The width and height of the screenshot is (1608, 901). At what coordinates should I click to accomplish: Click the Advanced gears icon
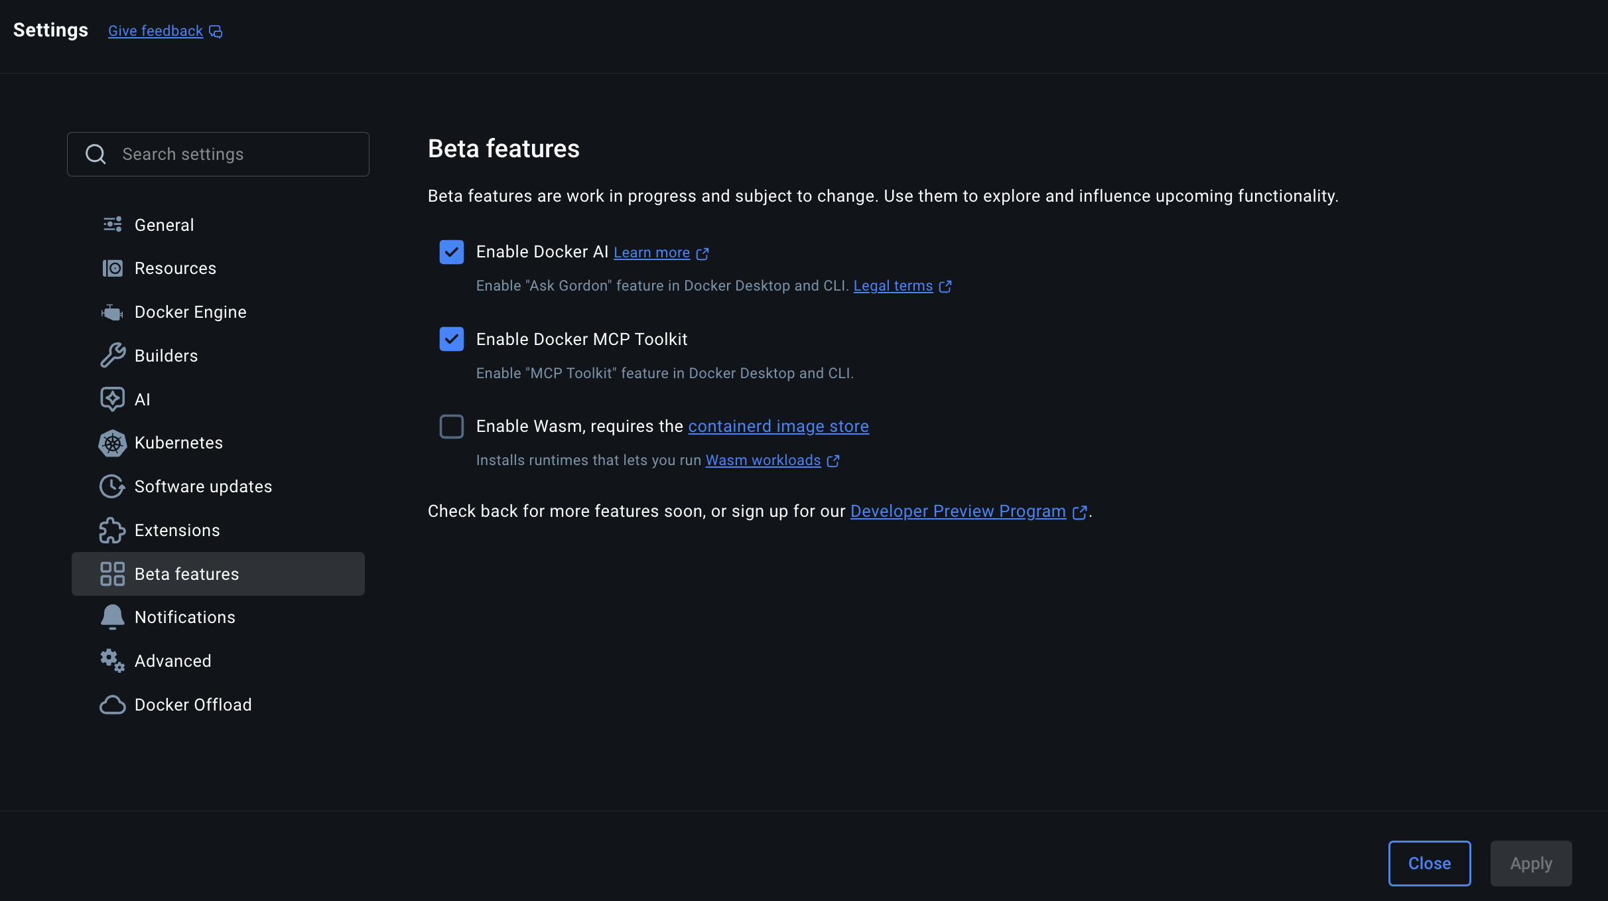click(112, 661)
